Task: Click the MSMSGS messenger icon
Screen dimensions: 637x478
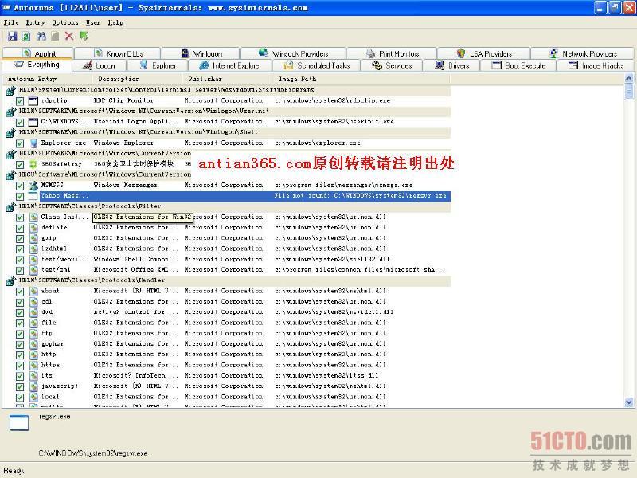Action: (x=33, y=186)
